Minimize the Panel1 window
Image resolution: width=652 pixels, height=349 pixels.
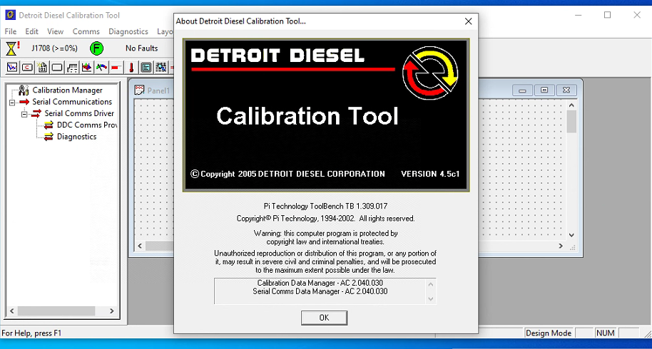coord(523,90)
